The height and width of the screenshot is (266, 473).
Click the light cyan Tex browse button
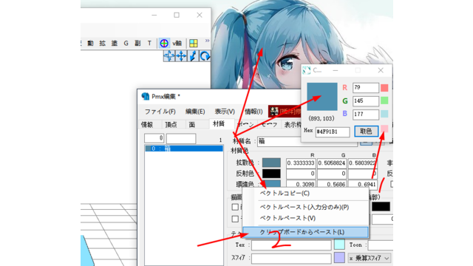pos(339,245)
